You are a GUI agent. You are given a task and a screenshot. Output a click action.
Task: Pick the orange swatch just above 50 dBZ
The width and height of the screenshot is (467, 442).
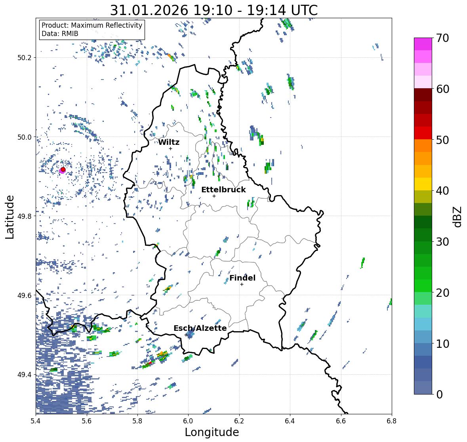point(423,146)
